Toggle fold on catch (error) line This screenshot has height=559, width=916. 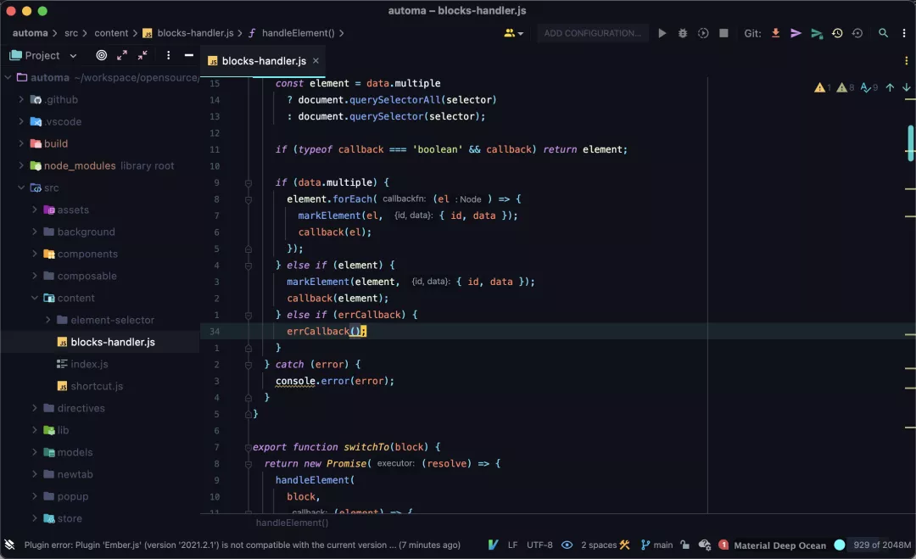coord(249,365)
